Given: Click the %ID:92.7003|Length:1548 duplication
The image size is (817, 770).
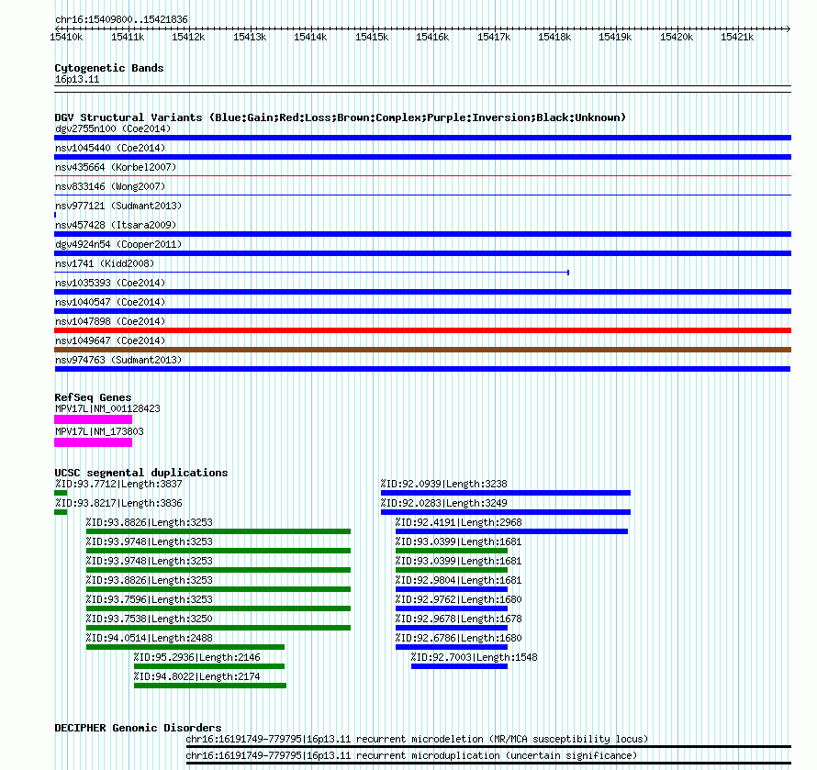Looking at the screenshot, I should 459,666.
